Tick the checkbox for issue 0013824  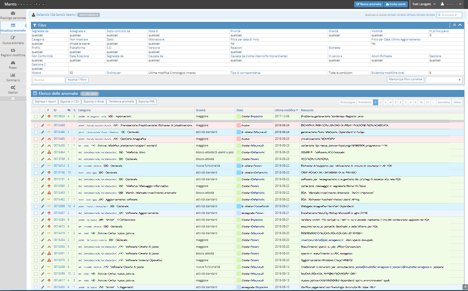click(x=36, y=117)
